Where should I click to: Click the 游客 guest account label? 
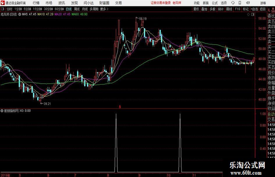pyautogui.click(x=263, y=3)
